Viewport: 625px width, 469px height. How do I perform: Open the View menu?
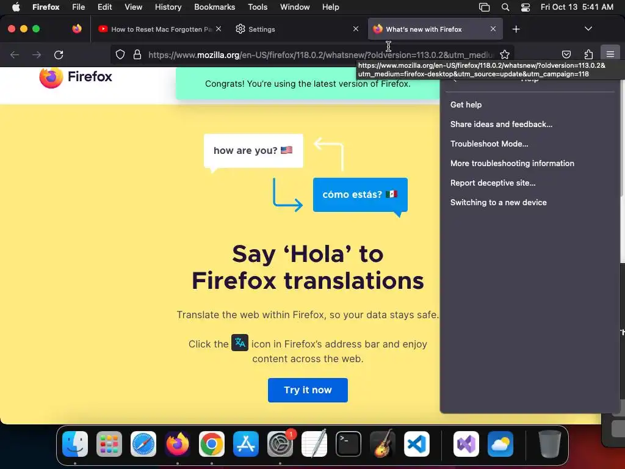point(133,7)
